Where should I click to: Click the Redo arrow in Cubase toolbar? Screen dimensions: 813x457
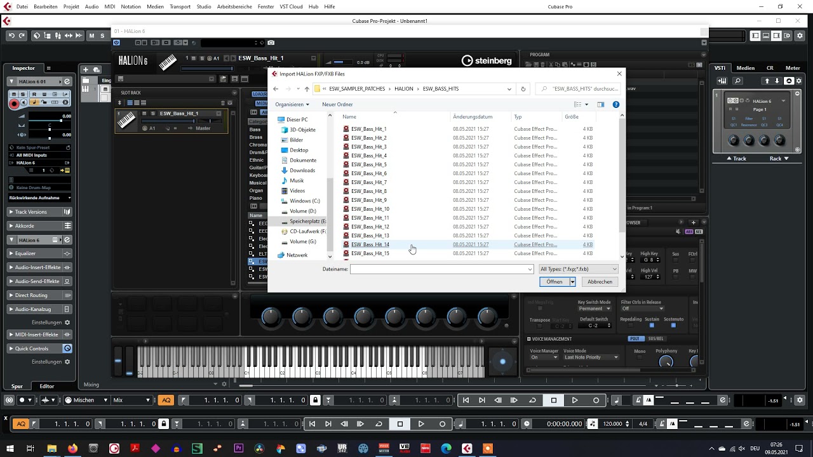[x=22, y=36]
